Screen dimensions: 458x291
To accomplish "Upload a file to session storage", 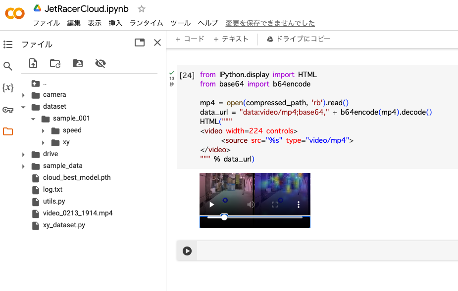I will 33,63.
